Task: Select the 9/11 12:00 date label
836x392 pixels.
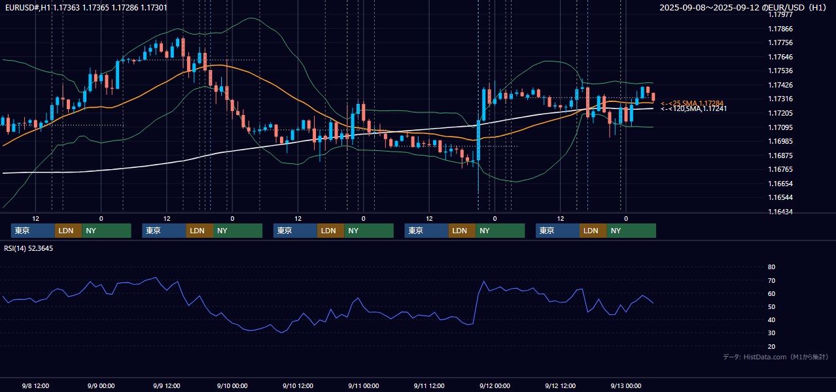Action: tap(429, 385)
